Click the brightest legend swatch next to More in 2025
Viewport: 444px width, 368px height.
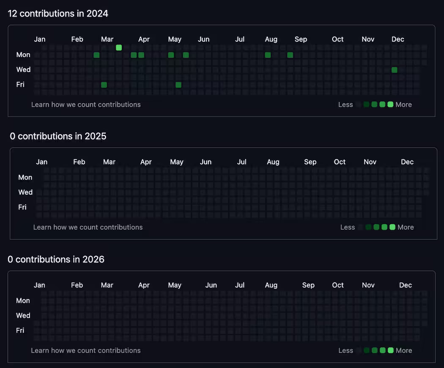[392, 227]
